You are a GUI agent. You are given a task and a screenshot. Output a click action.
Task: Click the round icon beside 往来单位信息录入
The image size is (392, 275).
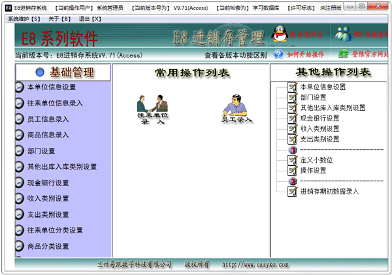(20, 104)
